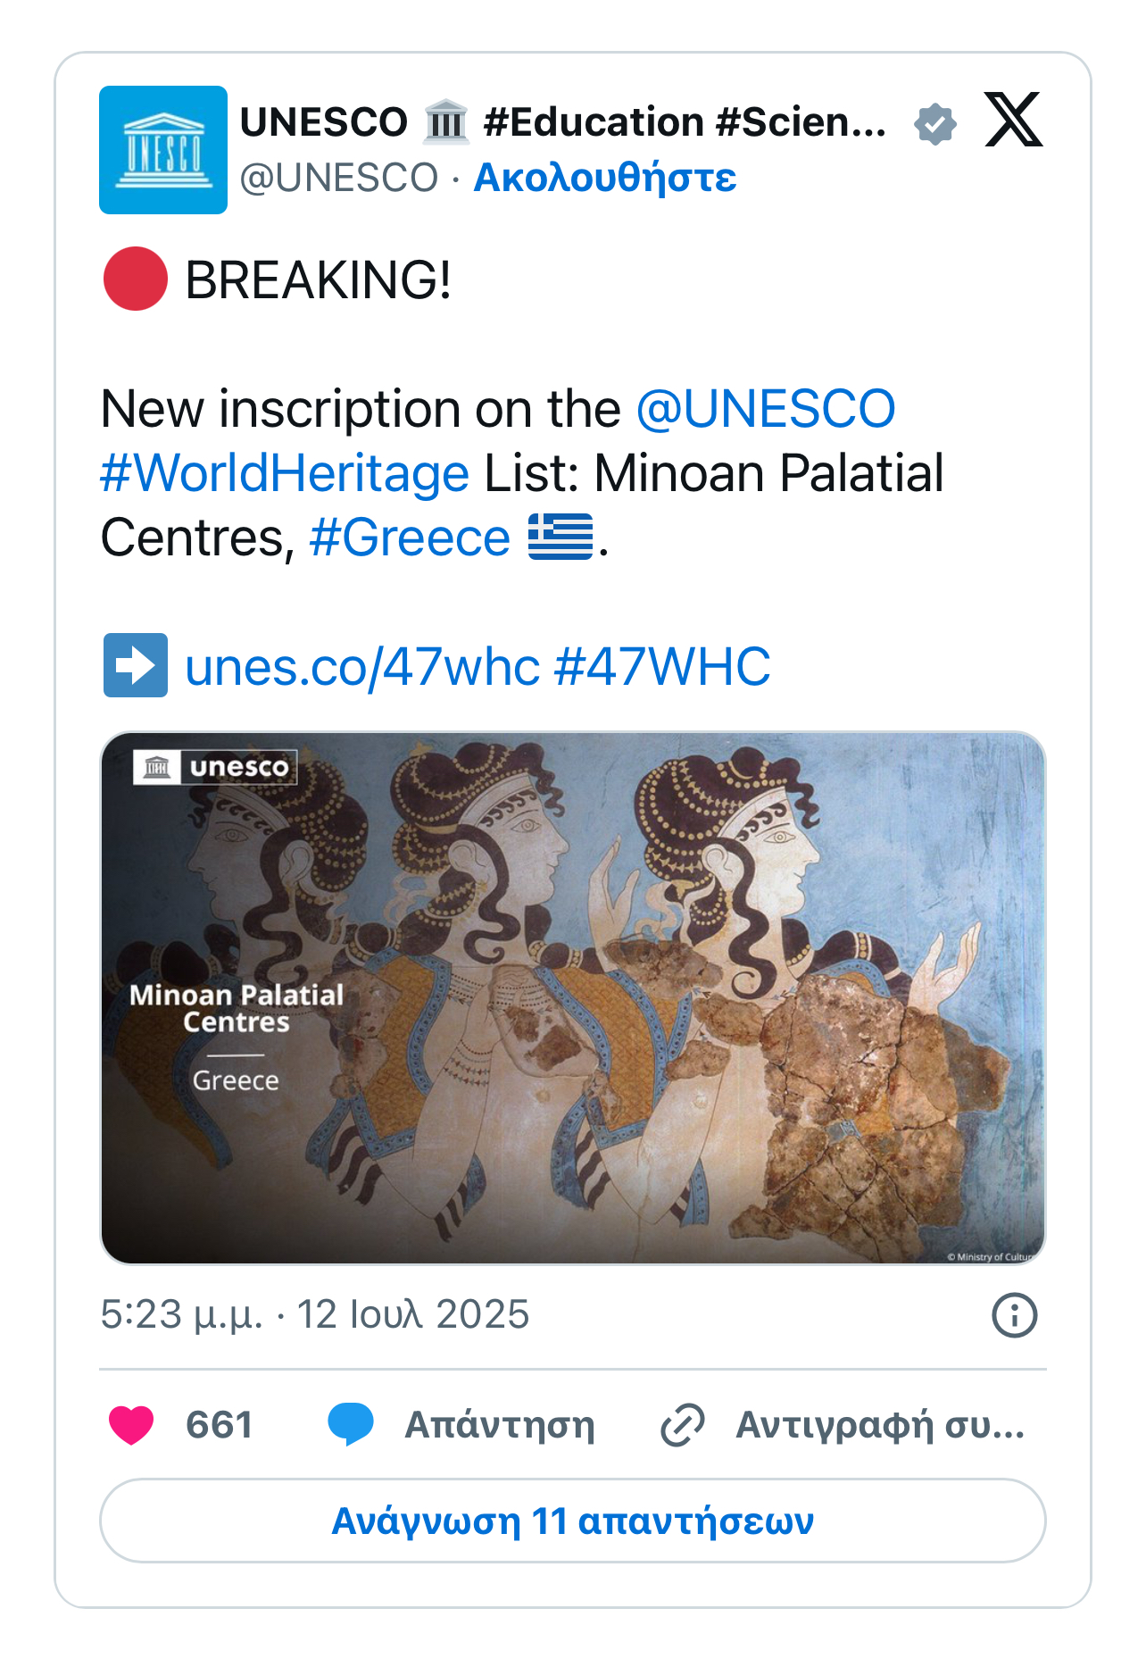Open the X logo link

pos(1013,120)
